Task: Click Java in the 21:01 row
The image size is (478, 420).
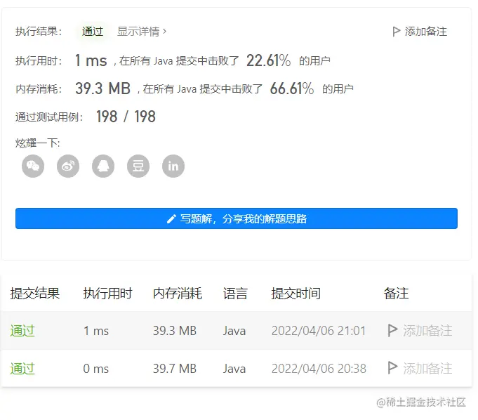Action: [x=234, y=331]
